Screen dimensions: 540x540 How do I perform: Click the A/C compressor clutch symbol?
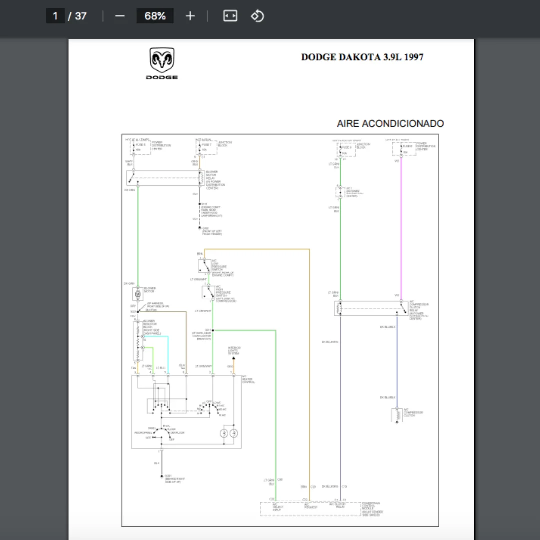pyautogui.click(x=397, y=414)
